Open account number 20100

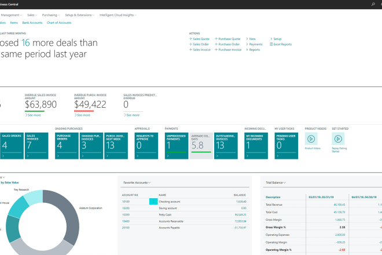(126, 228)
